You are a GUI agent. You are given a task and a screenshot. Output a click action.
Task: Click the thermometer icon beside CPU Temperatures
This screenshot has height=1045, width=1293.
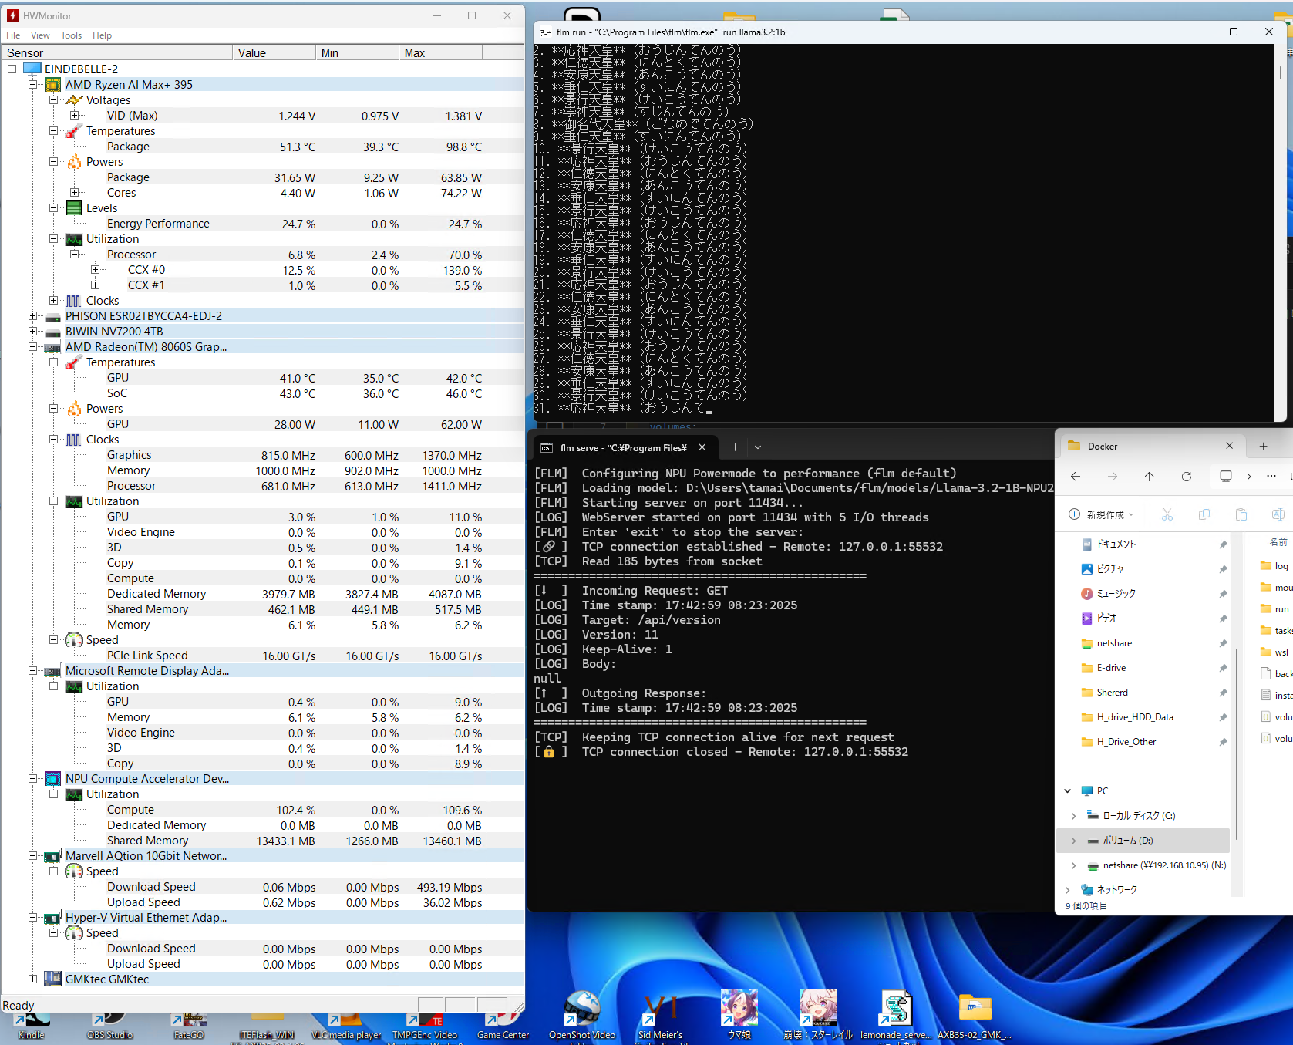point(74,131)
